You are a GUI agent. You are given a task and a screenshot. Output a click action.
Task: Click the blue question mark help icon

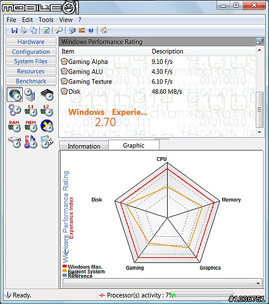pyautogui.click(x=91, y=30)
